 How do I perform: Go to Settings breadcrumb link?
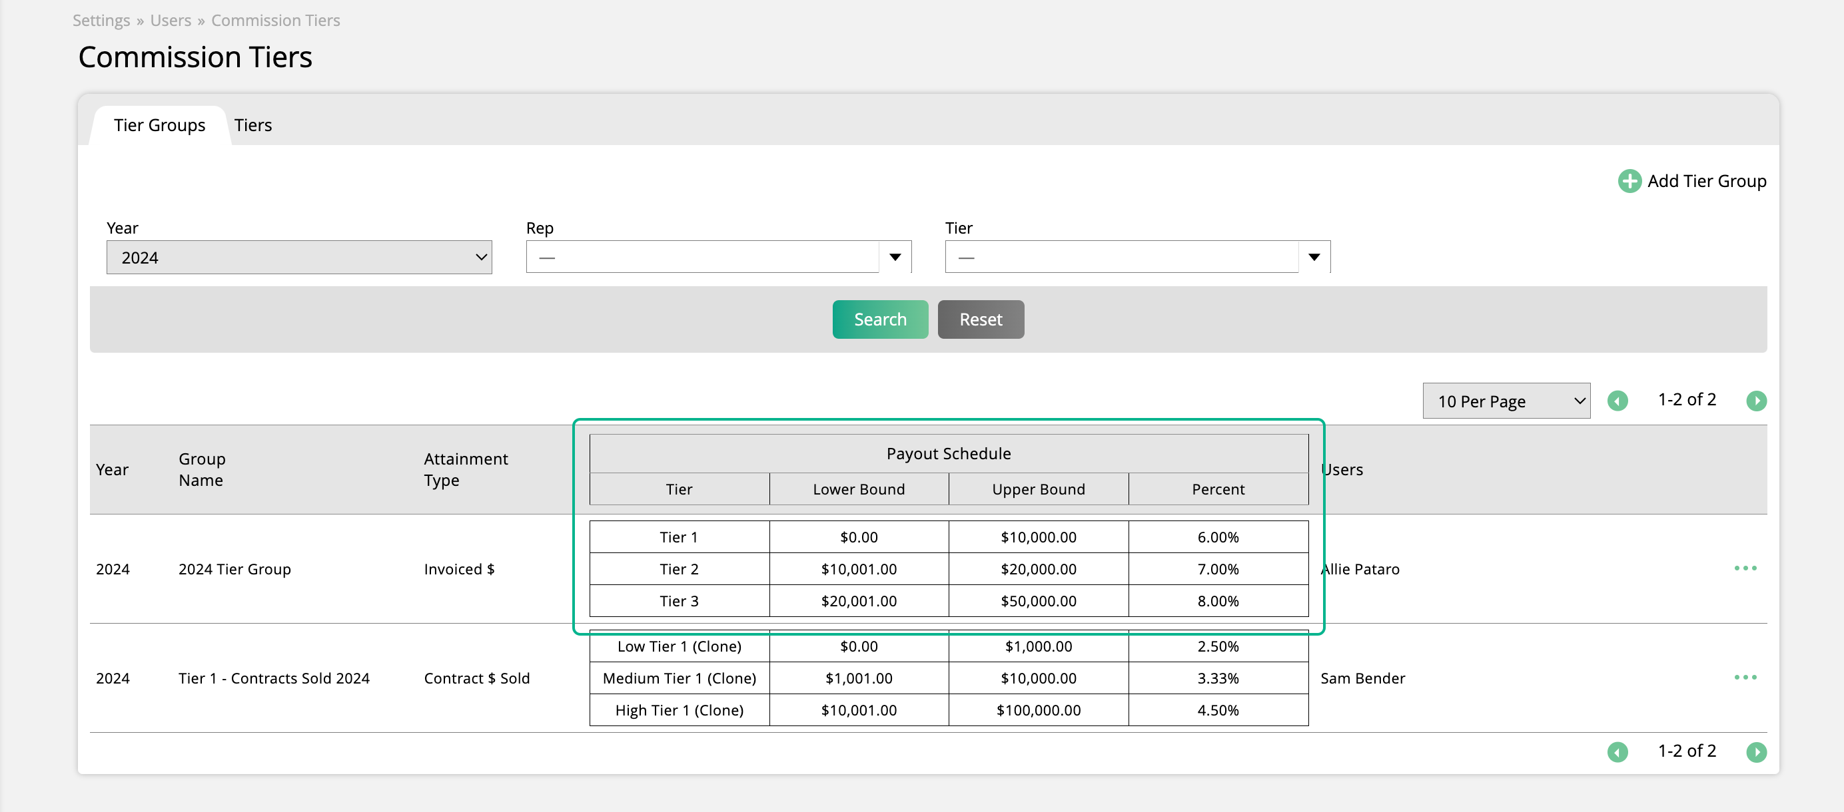101,20
